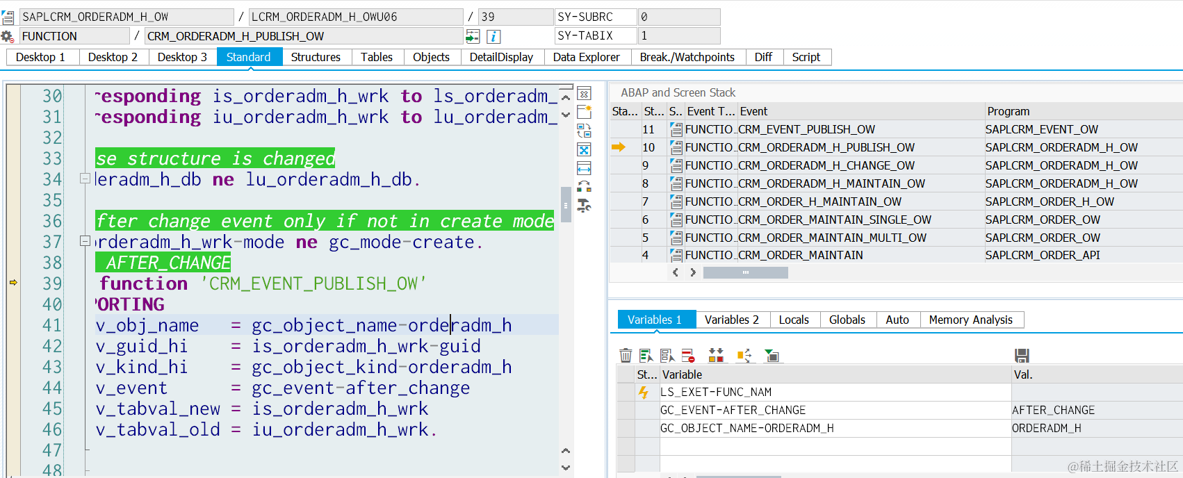Image resolution: width=1183 pixels, height=478 pixels.
Task: Click the ORDERADM_H value cell
Action: coord(1097,429)
